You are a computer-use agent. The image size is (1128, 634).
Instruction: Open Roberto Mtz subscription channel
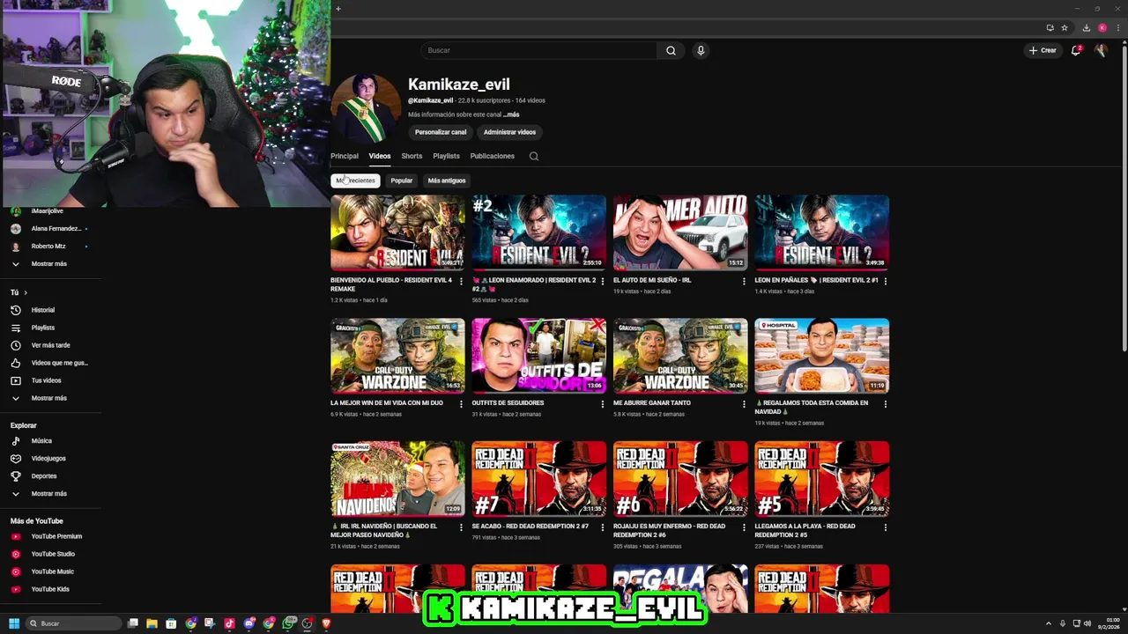coord(49,246)
